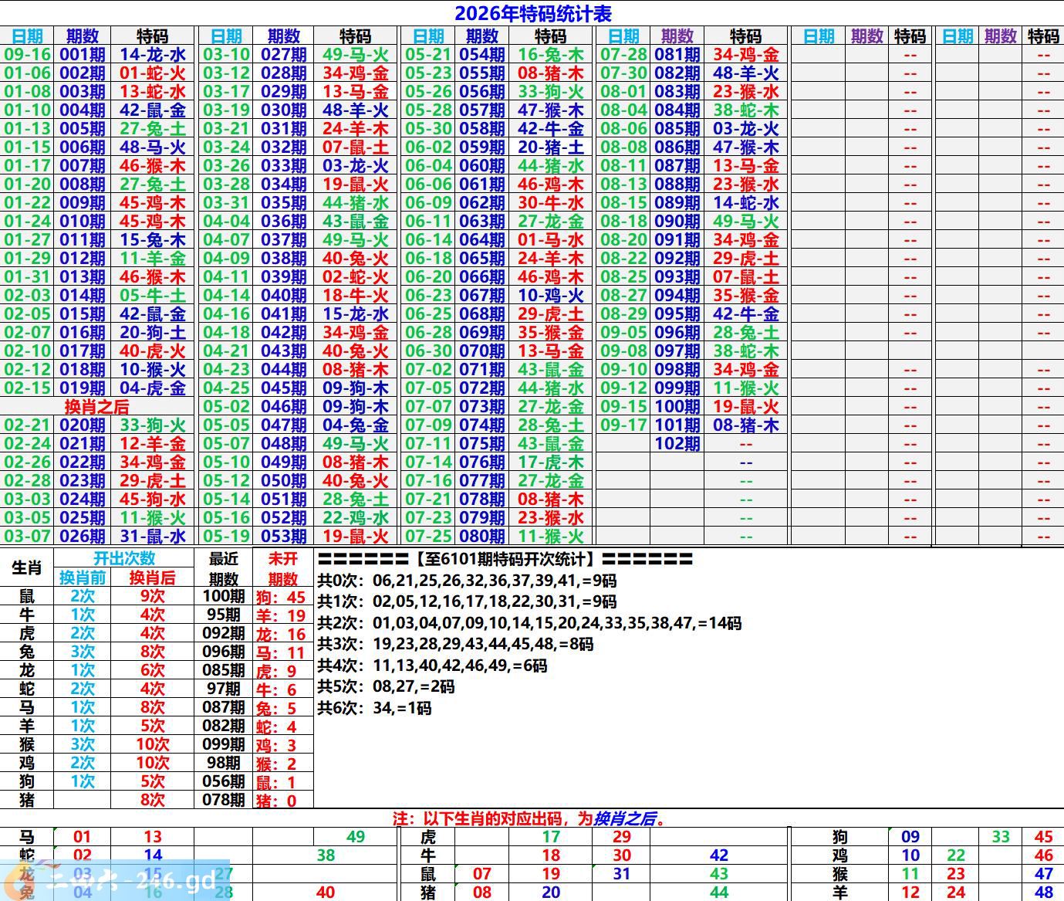Select the title 2026年特码统计表

point(532,13)
